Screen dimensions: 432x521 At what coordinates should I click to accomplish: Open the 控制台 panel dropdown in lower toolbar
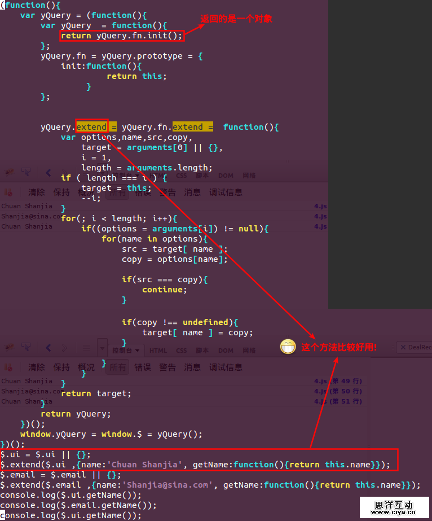[x=126, y=351]
